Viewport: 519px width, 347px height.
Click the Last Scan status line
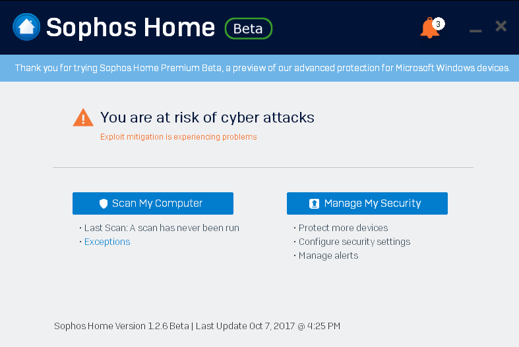pos(162,228)
